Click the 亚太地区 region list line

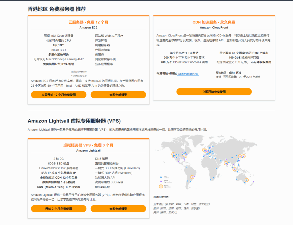[181, 204]
